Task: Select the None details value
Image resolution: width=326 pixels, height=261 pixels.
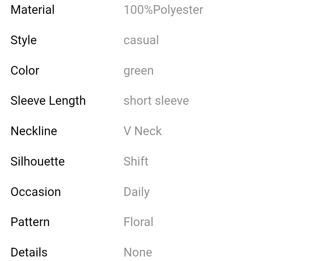Action: tap(138, 252)
